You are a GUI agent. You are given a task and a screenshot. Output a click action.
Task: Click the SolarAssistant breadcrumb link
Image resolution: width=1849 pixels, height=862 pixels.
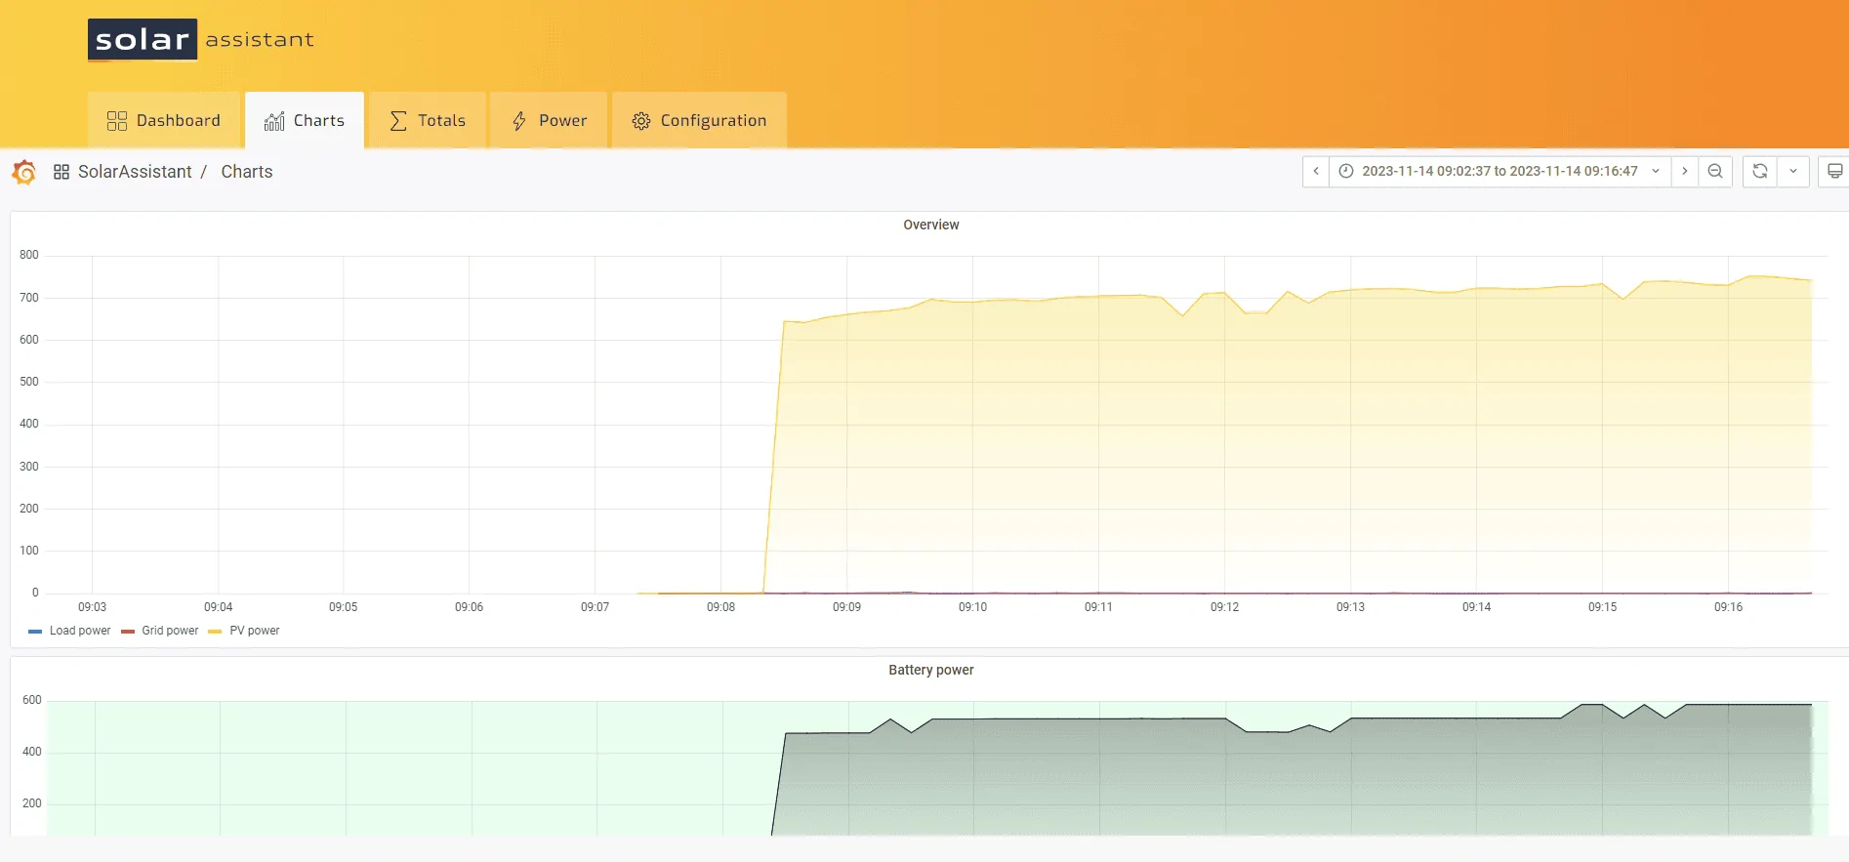135,172
